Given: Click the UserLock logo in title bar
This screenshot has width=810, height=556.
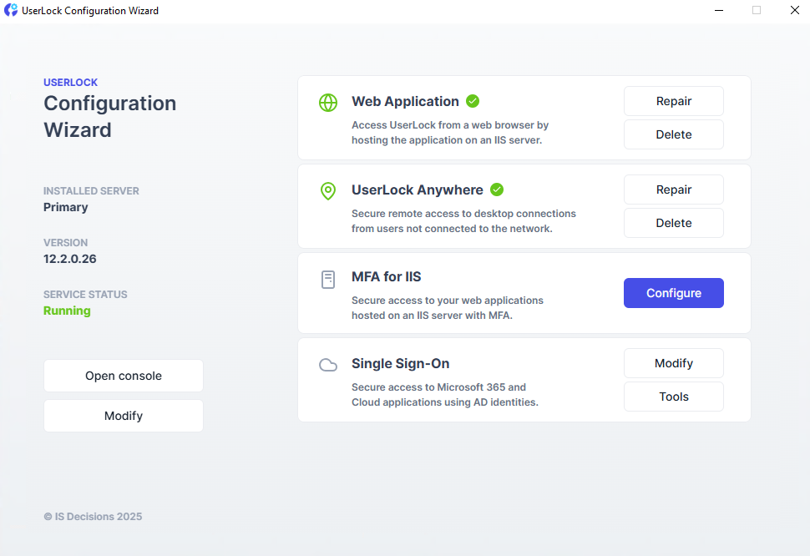Looking at the screenshot, I should point(11,11).
